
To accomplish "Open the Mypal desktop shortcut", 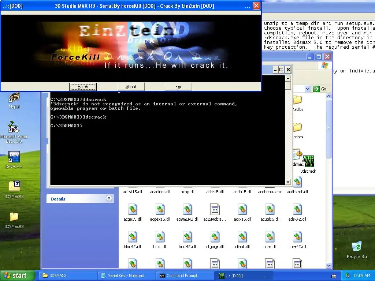I will click(x=14, y=100).
